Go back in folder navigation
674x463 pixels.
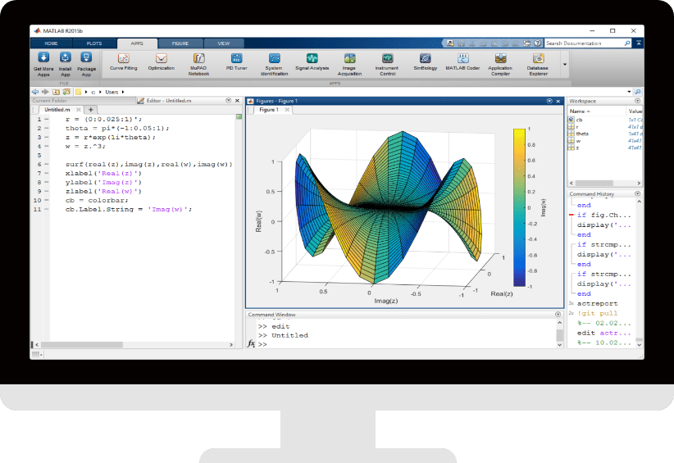[x=35, y=92]
